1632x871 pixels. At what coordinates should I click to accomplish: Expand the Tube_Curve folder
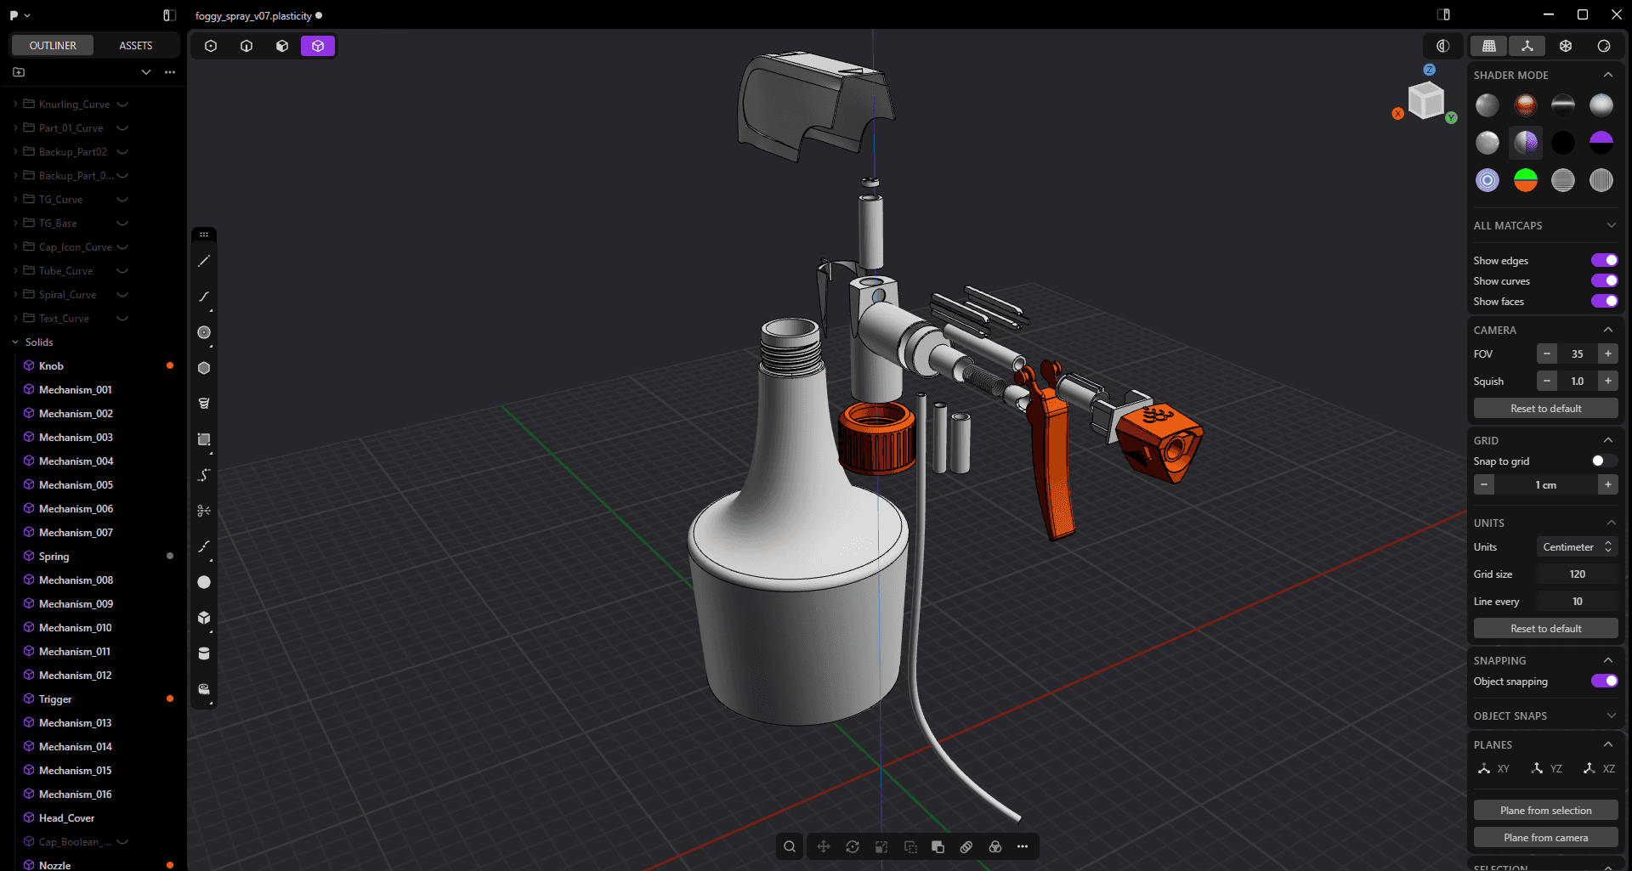(x=15, y=270)
